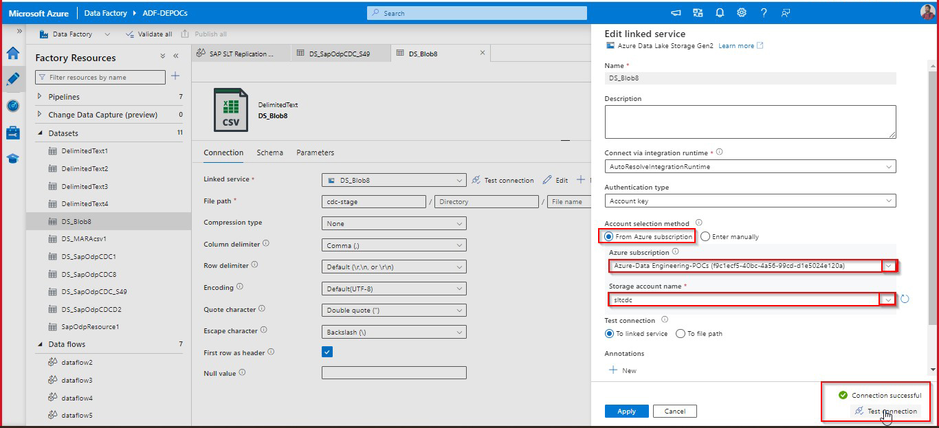Open the integration runtime dropdown
Image resolution: width=939 pixels, height=428 pixels.
coord(750,166)
